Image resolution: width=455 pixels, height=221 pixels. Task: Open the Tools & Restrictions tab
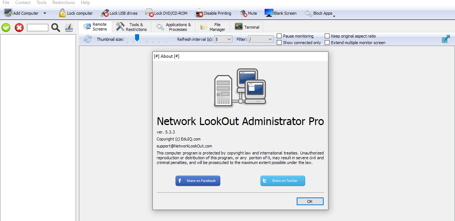[131, 27]
